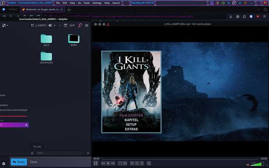The image size is (269, 168).
Task: Click the system tray volume icon
Action: (x=223, y=3)
